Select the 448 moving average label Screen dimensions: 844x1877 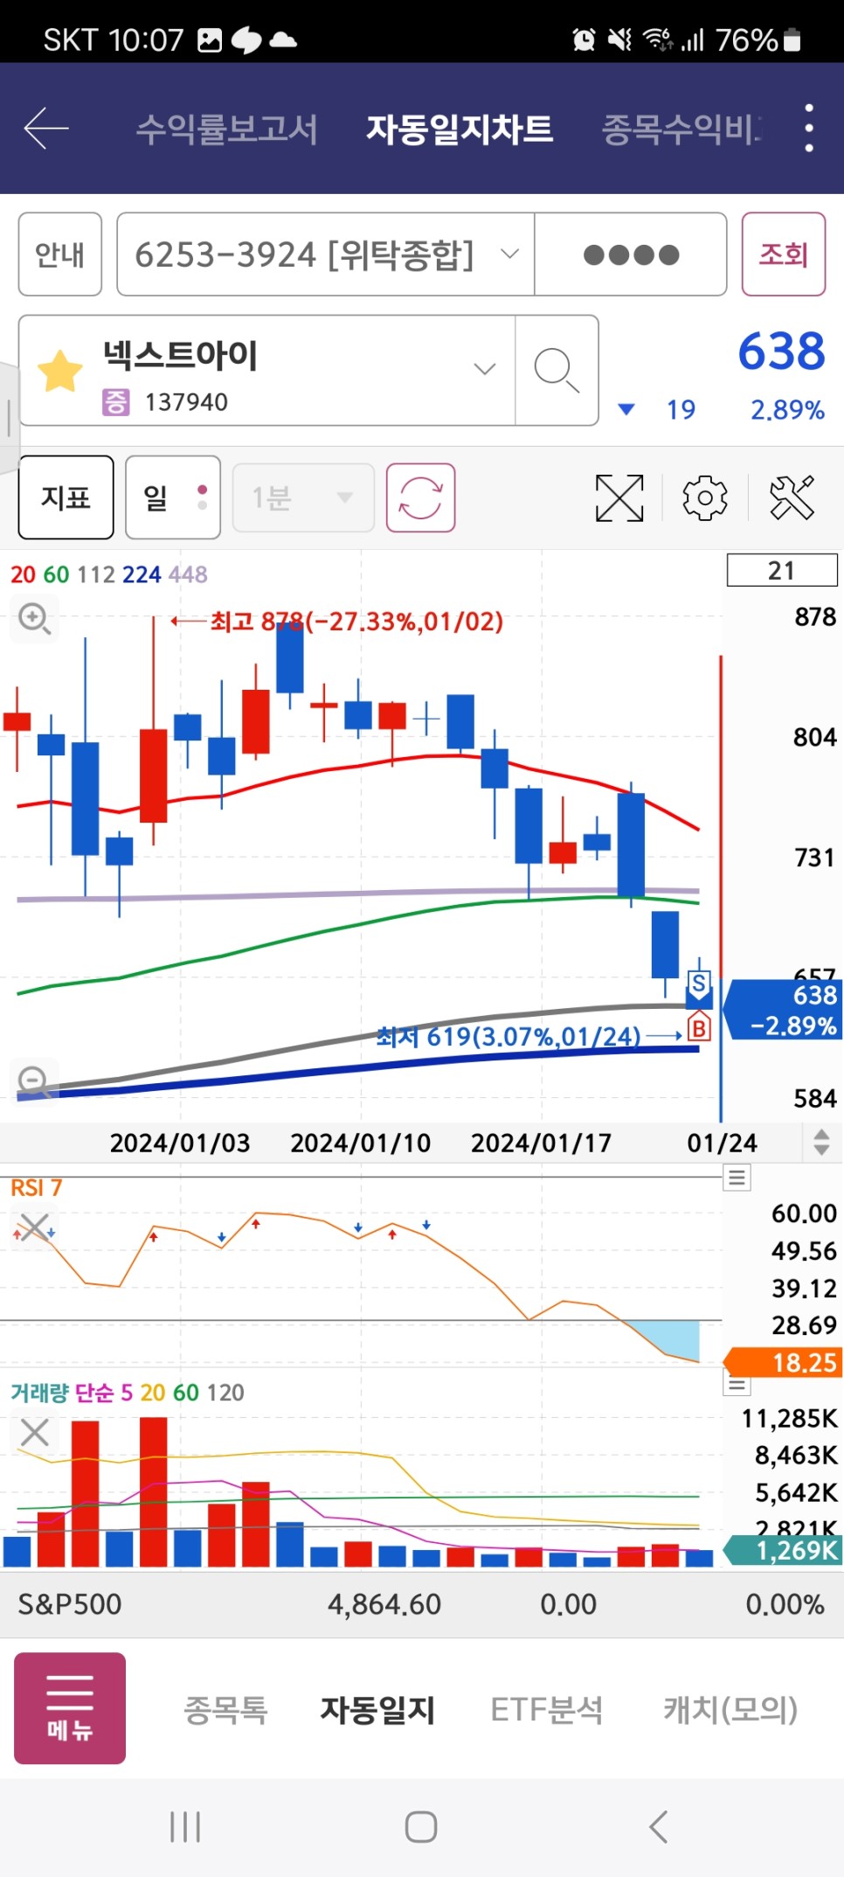tap(188, 574)
